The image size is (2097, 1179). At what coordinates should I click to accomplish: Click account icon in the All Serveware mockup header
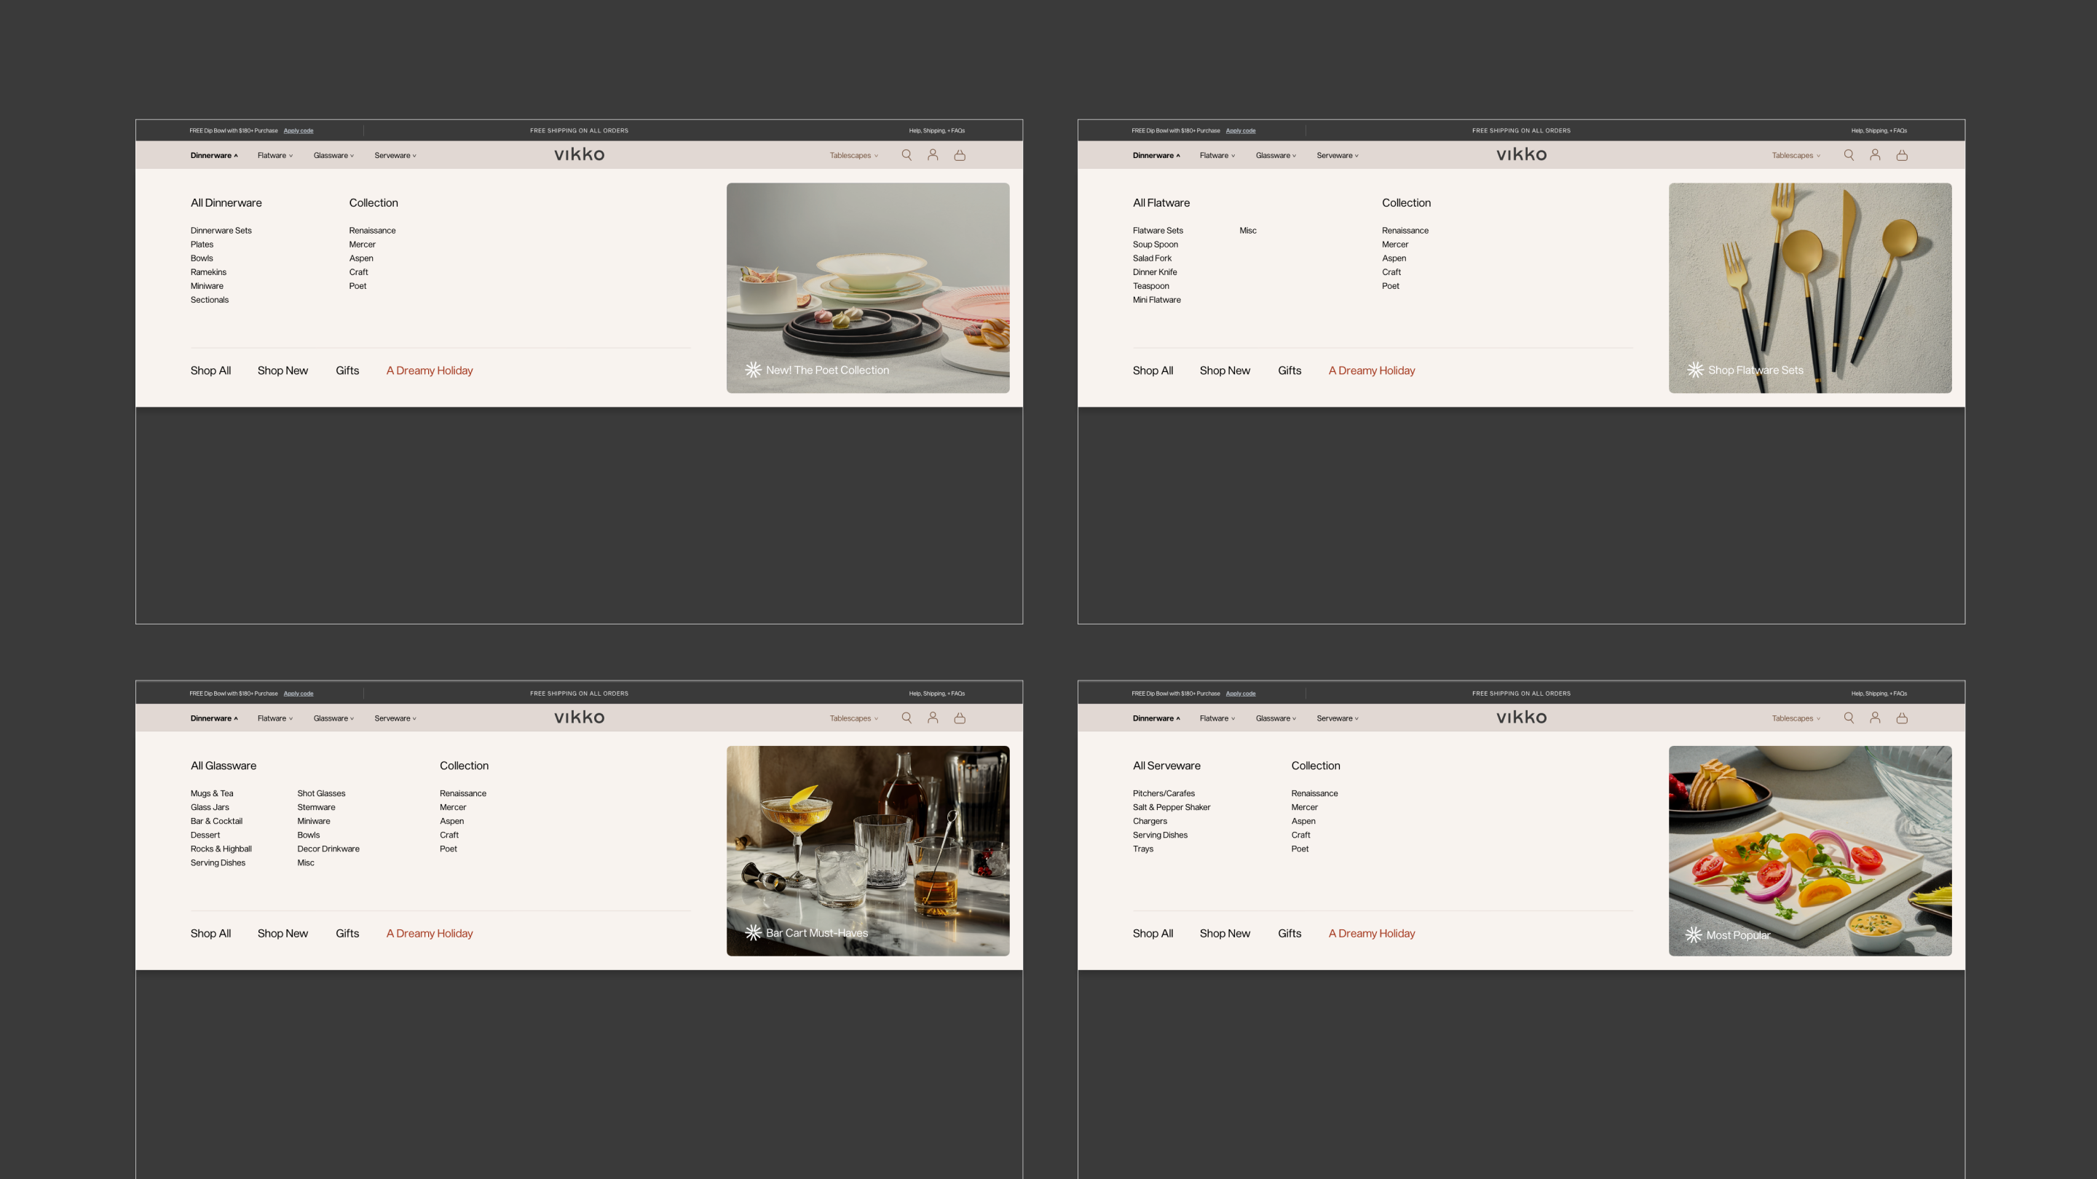coord(1875,718)
